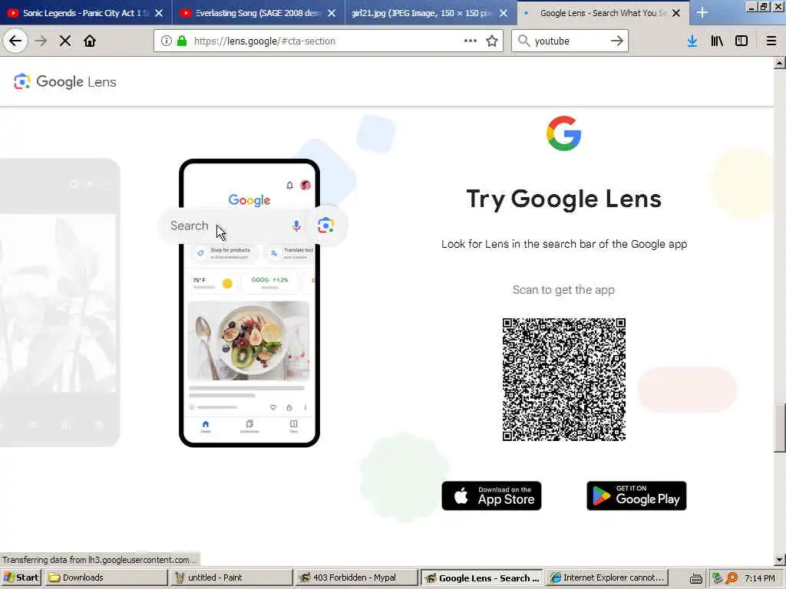Click the search box containing youtube
The height and width of the screenshot is (589, 786).
pyautogui.click(x=570, y=41)
